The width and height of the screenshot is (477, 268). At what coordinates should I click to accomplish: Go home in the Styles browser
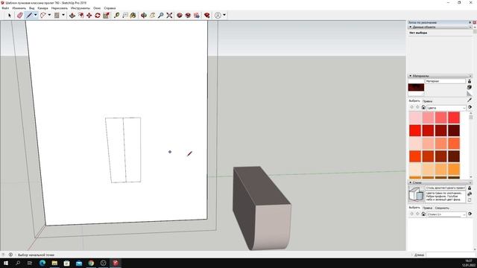pyautogui.click(x=423, y=214)
